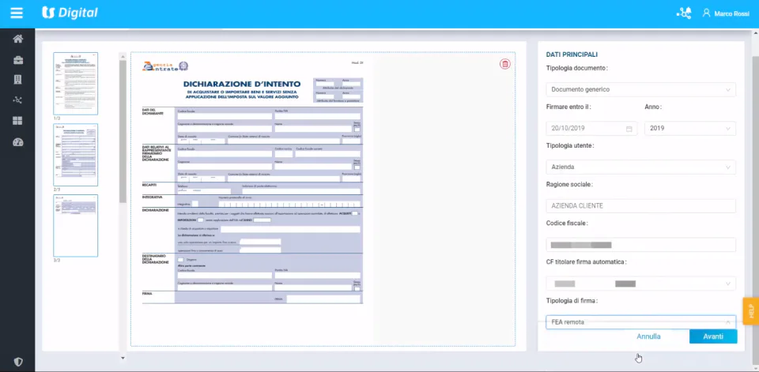Screen dimensions: 759x372
Task: Click the Avanti button
Action: (x=713, y=336)
